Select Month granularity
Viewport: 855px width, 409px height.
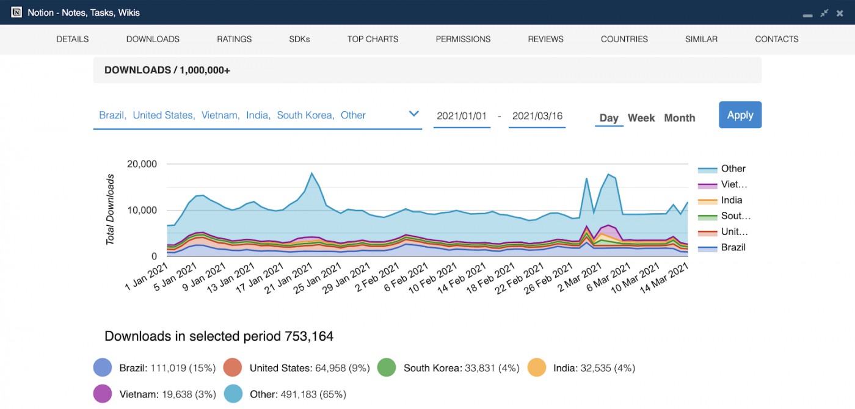point(679,118)
